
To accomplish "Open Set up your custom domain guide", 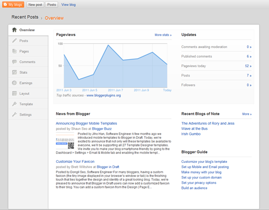I will tap(201, 178).
